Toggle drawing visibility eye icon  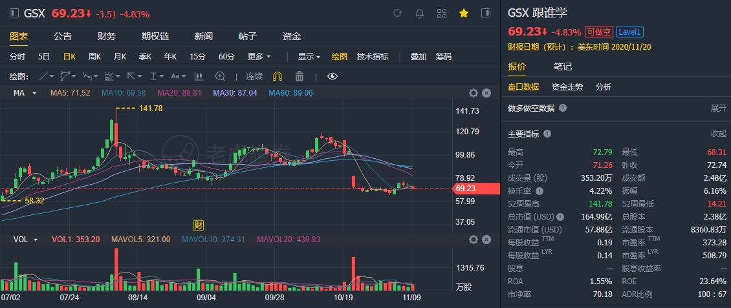click(x=333, y=76)
